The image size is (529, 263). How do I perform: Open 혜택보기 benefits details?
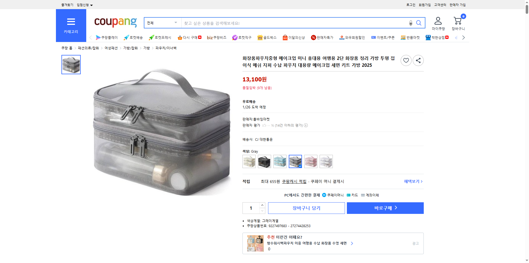coord(412,181)
